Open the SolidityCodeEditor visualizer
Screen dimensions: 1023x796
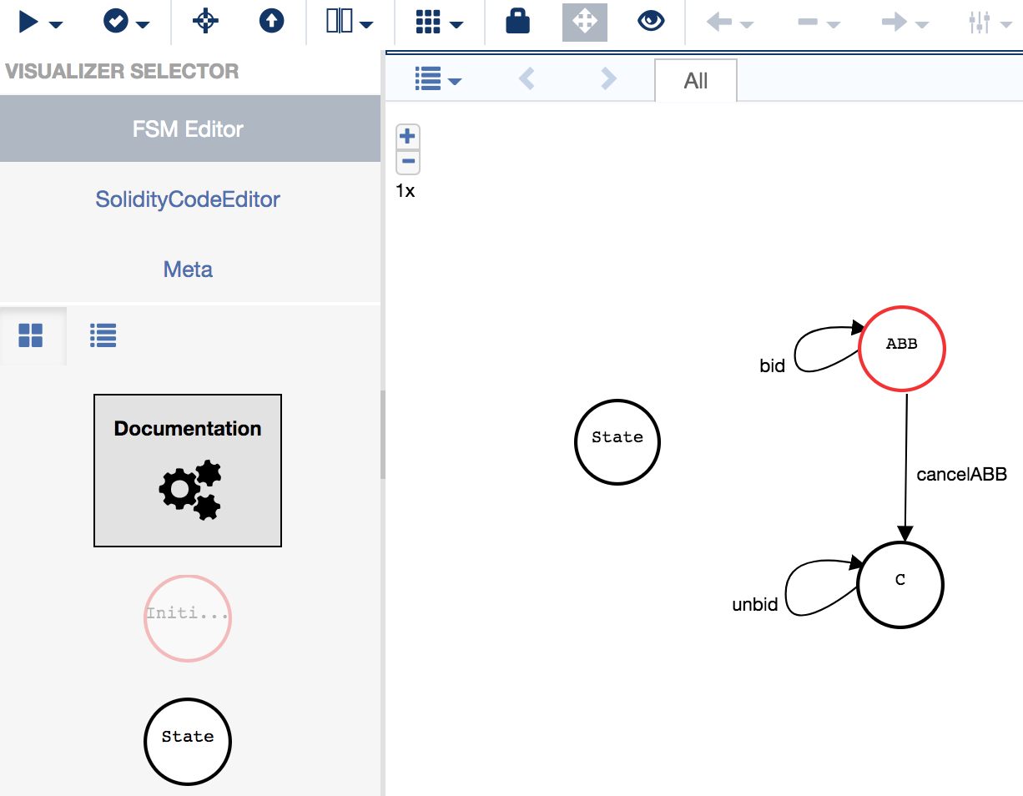188,199
